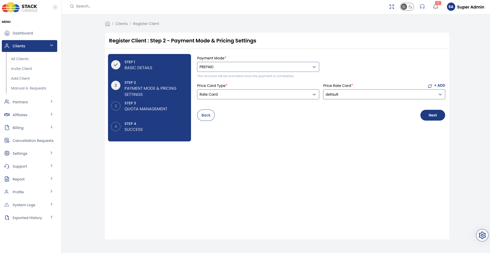Open Invite Client submenu item

(x=22, y=69)
